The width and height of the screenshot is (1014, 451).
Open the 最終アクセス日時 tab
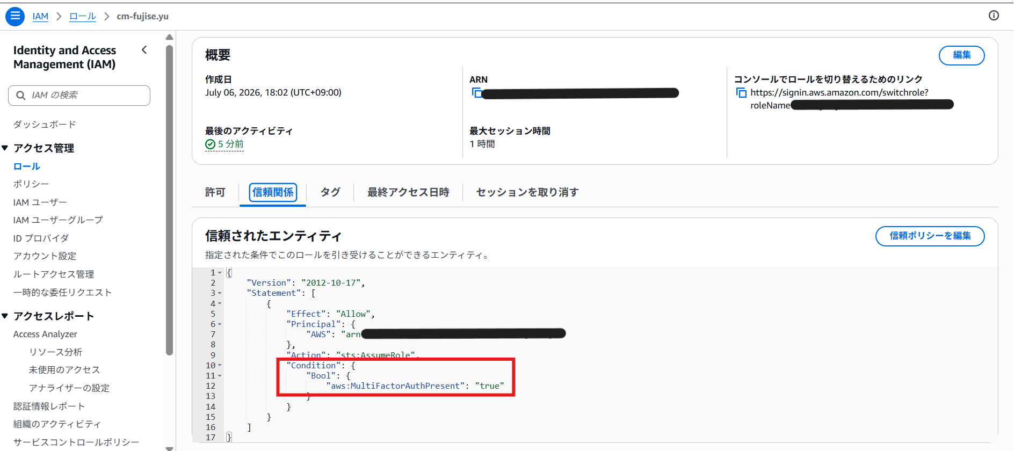click(x=408, y=192)
